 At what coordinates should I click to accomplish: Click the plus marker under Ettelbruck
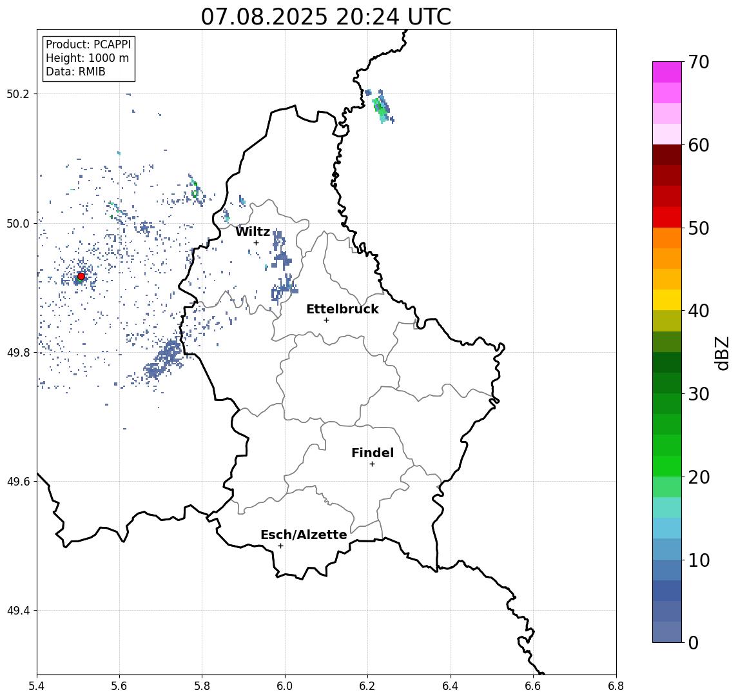coord(326,320)
